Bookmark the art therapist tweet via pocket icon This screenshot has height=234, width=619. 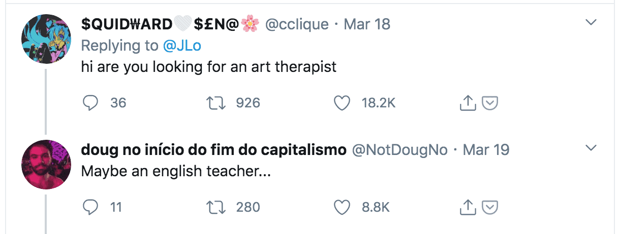click(489, 103)
